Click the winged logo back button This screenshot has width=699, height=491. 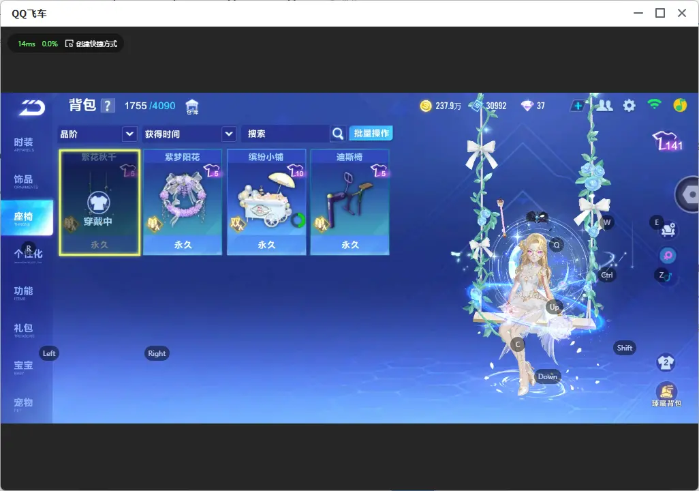31,108
